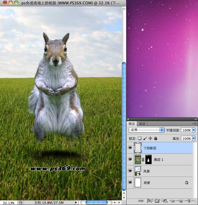Click horizontal scroll left arrow

tap(114, 203)
